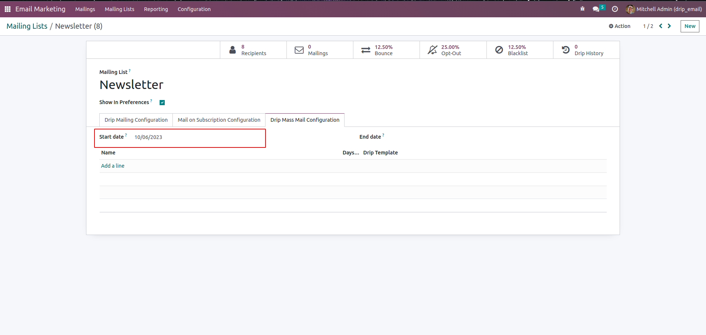Viewport: 706px width, 335px height.
Task: Toggle Show In Preferences checkbox
Action: pyautogui.click(x=162, y=103)
